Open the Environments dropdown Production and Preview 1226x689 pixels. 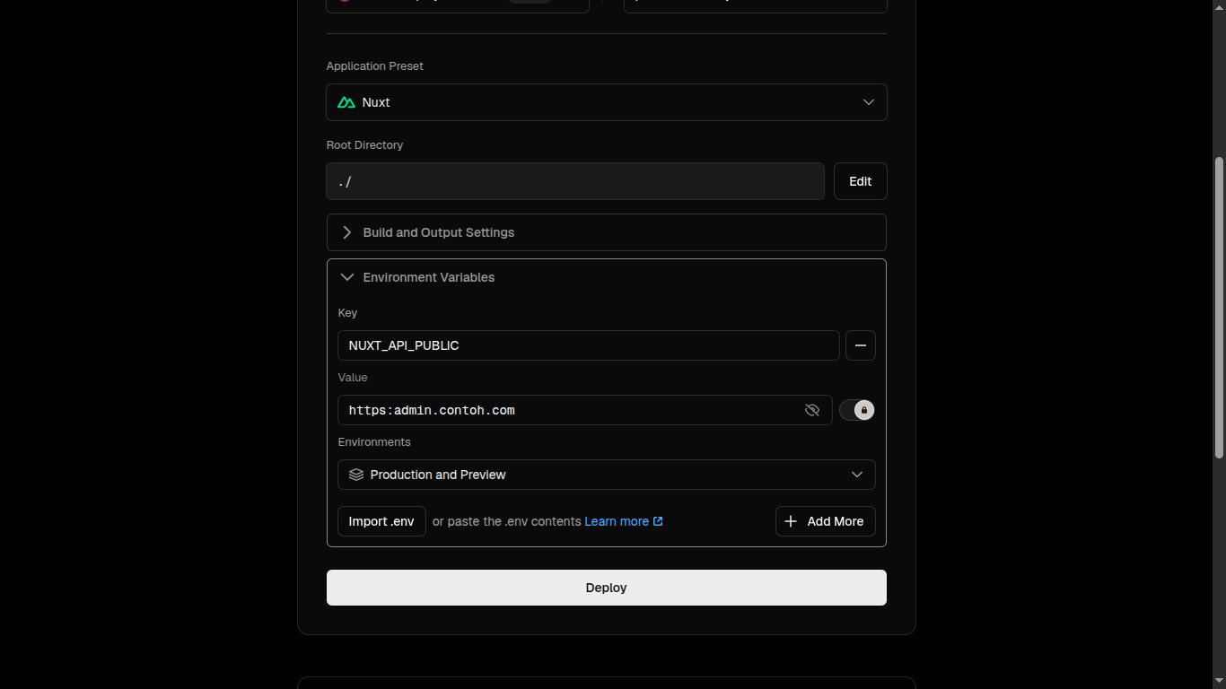click(x=606, y=475)
